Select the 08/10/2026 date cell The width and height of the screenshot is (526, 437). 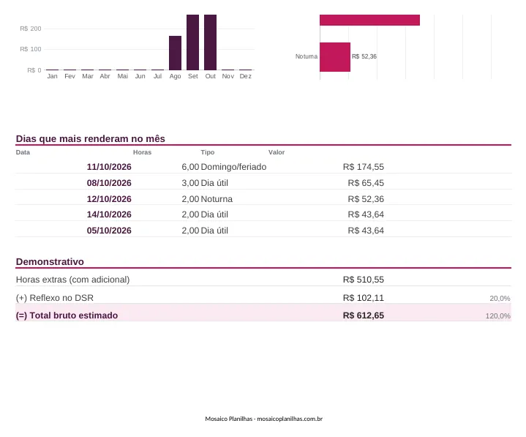tap(109, 183)
